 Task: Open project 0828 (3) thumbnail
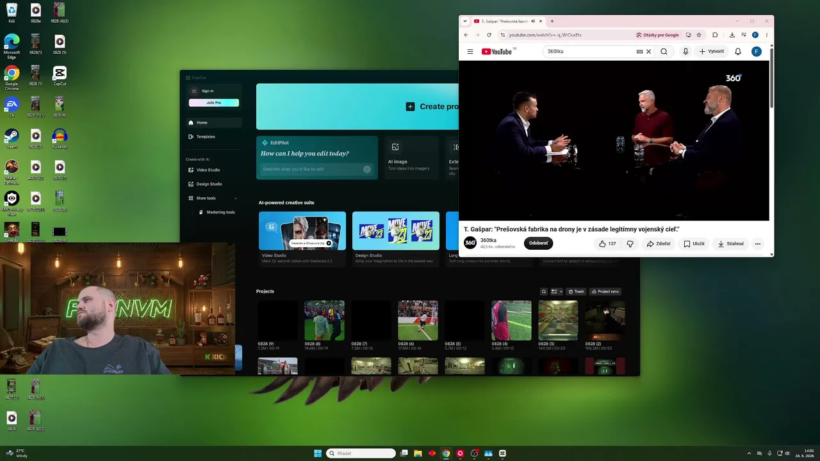[x=558, y=320]
